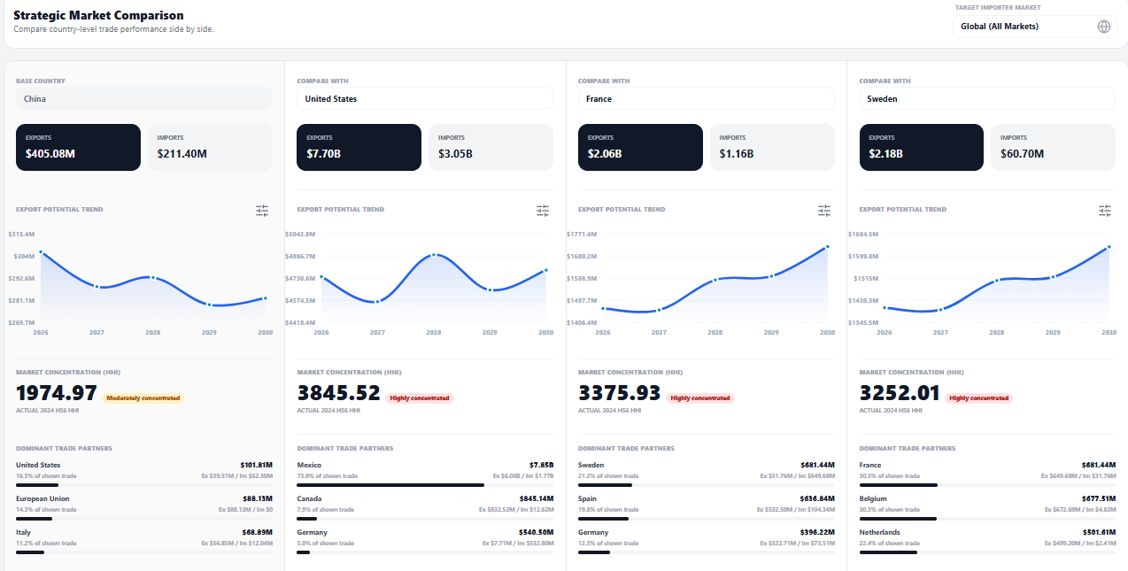Open chart settings icon in France column

pyautogui.click(x=824, y=211)
